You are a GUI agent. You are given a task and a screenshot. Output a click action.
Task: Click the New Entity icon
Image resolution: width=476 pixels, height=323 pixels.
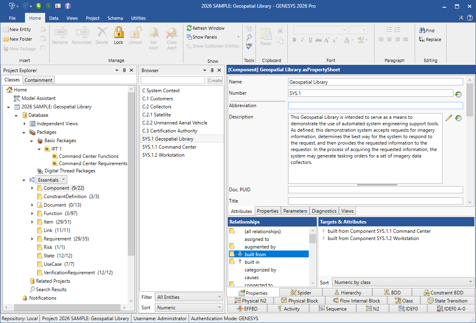pos(6,29)
